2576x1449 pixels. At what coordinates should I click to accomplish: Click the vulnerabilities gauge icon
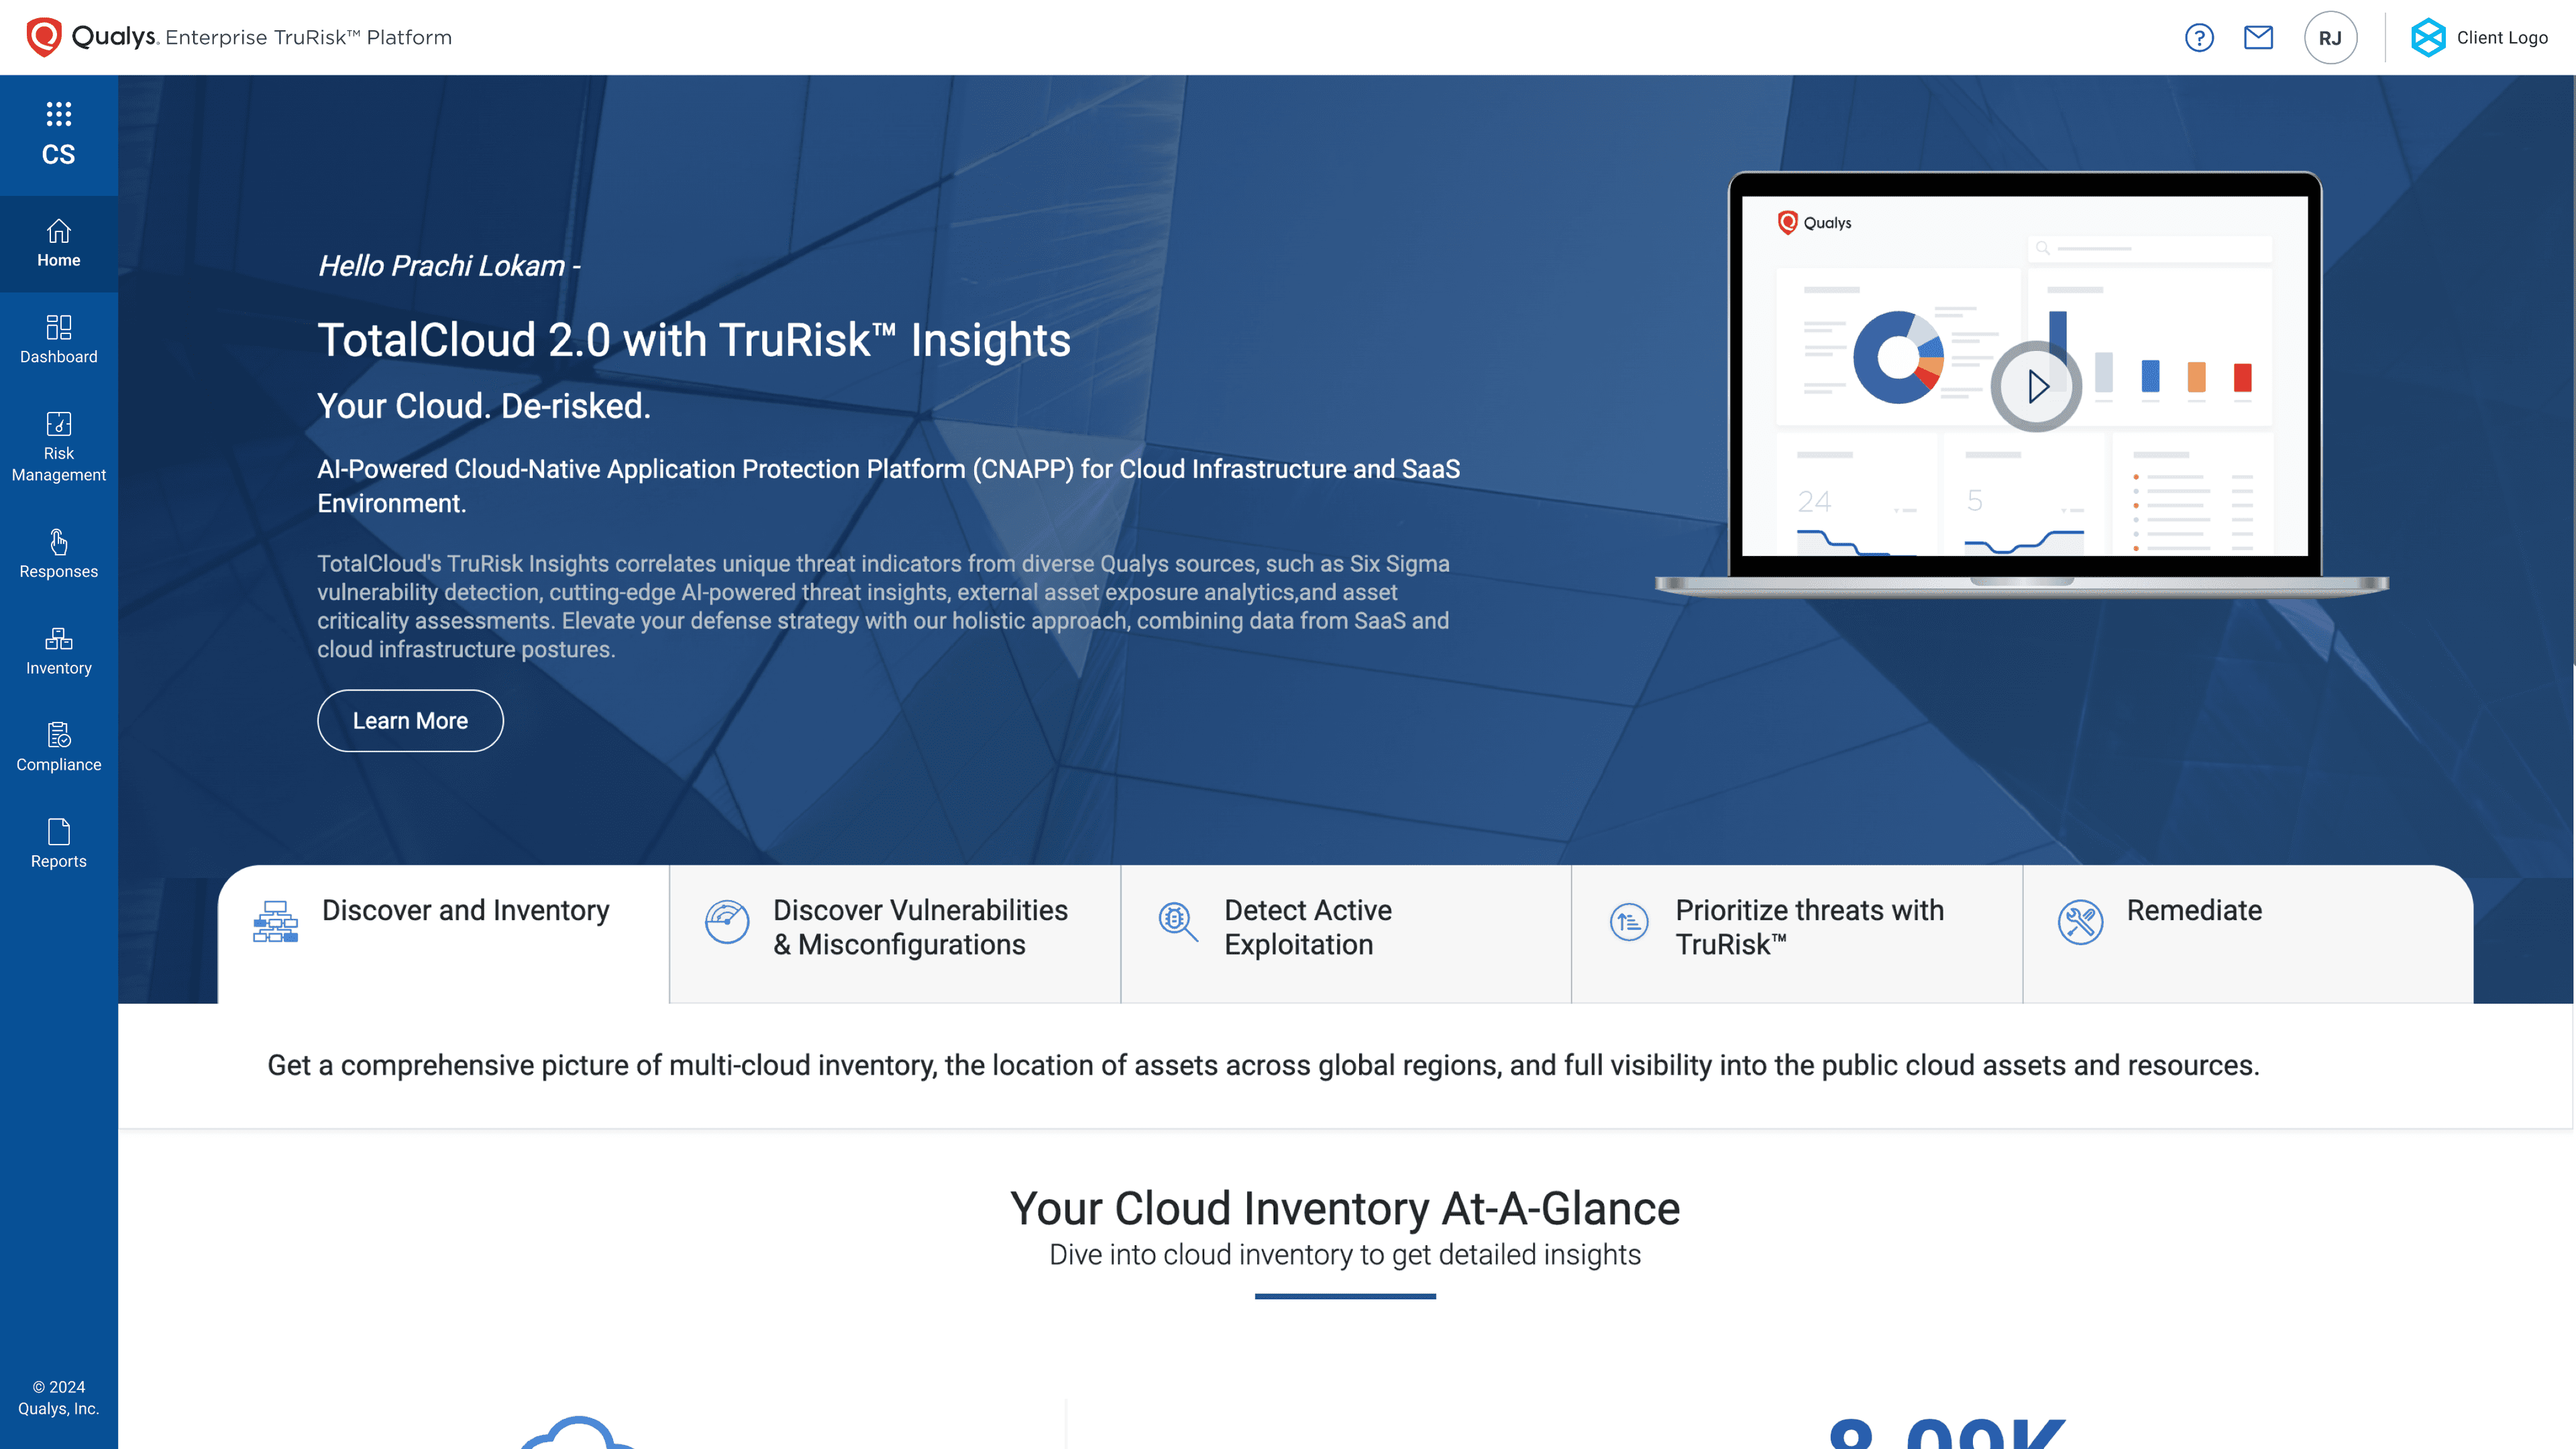727,921
